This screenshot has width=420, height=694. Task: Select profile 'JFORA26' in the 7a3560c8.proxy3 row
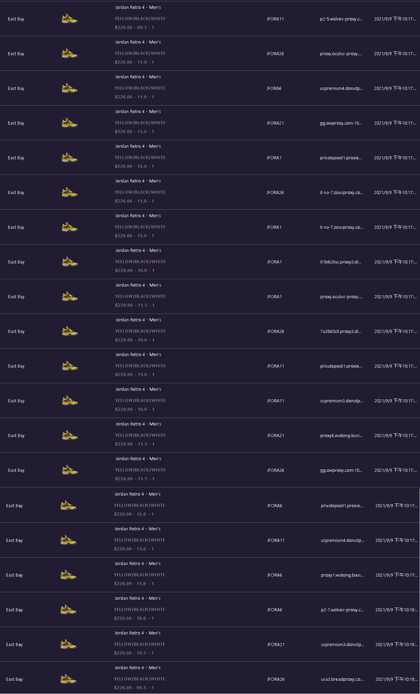pyautogui.click(x=275, y=331)
